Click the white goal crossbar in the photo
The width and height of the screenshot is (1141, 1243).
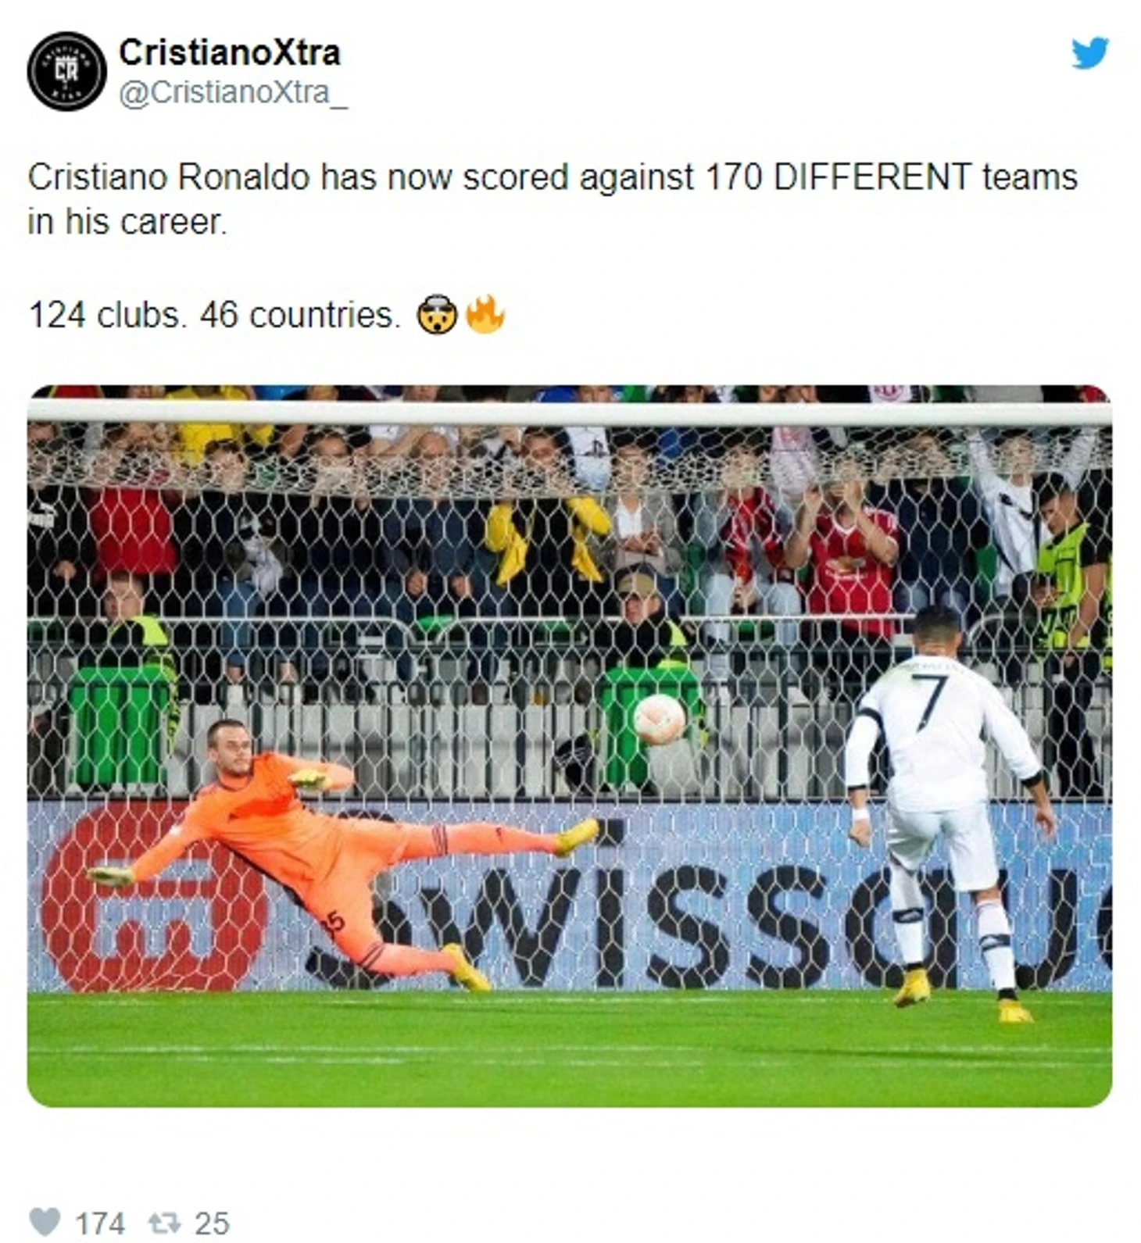pyautogui.click(x=570, y=413)
